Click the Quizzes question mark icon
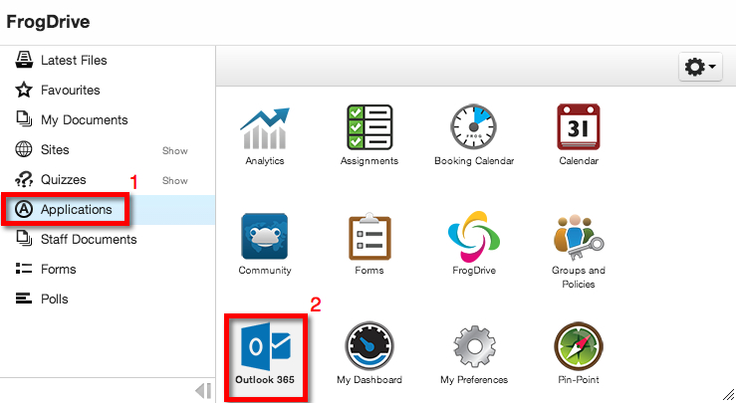The image size is (736, 403). tap(24, 179)
